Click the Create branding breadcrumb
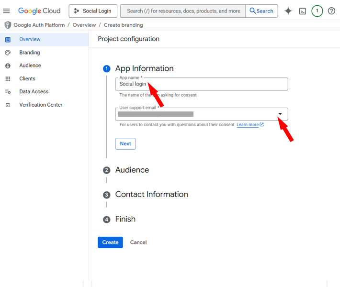This screenshot has height=287, width=340. tap(124, 25)
